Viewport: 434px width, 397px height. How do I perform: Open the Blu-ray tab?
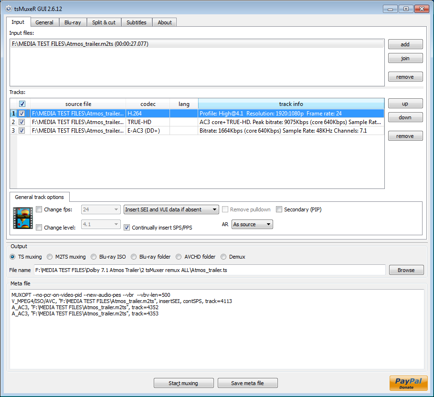pyautogui.click(x=73, y=22)
